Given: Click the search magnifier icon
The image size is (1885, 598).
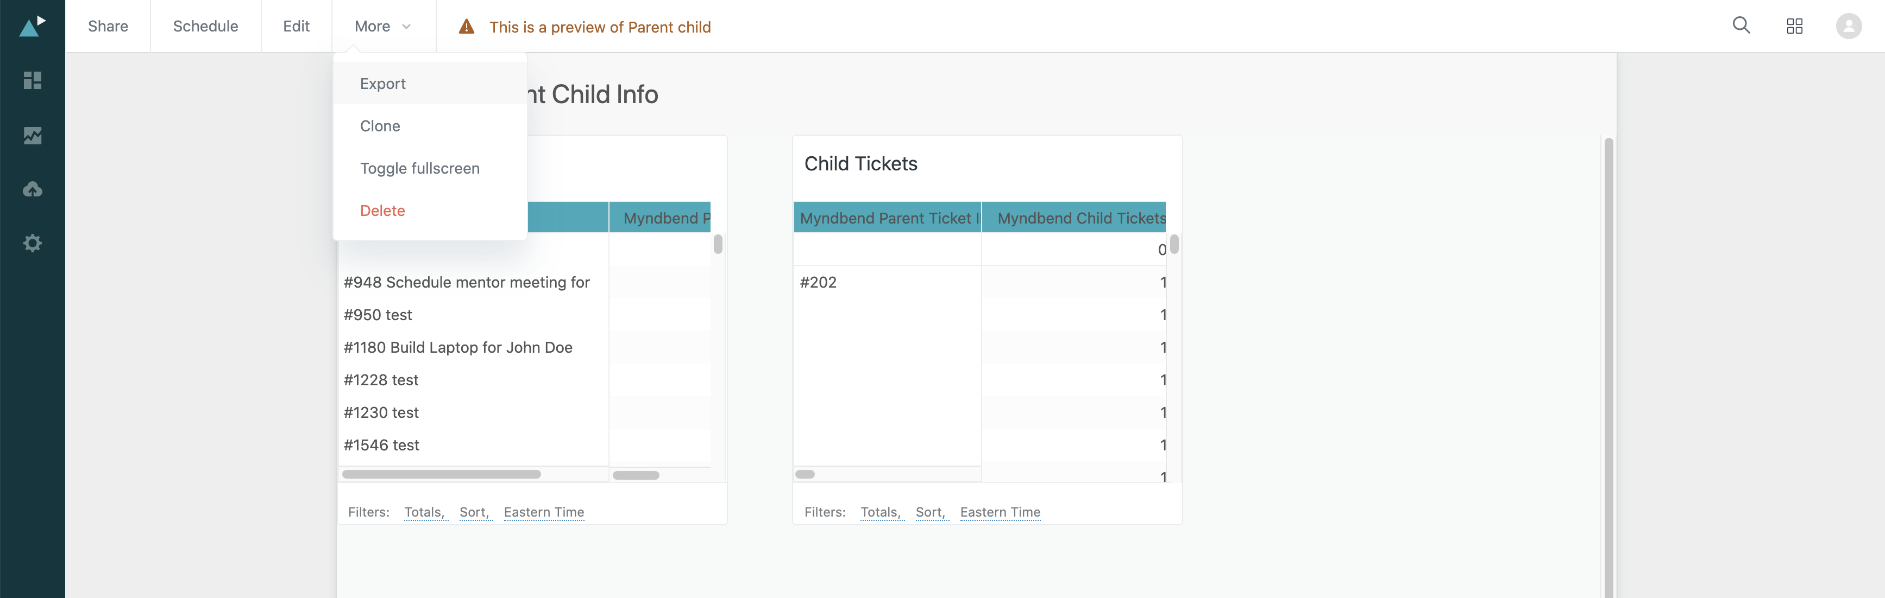Looking at the screenshot, I should click(x=1741, y=26).
